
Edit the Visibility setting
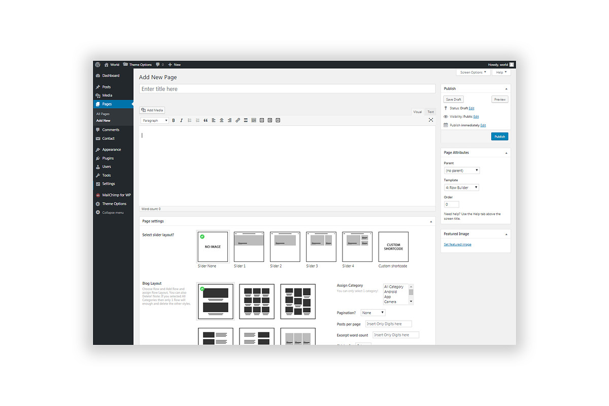tap(476, 117)
